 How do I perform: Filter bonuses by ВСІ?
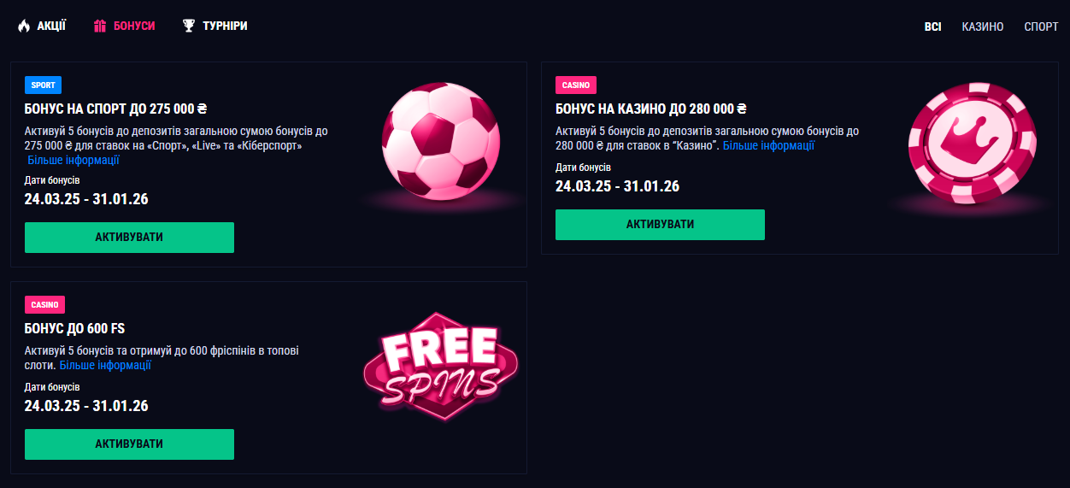(x=932, y=26)
